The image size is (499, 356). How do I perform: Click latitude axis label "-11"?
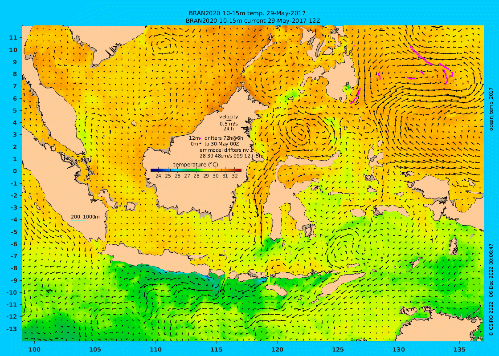[x=12, y=304]
